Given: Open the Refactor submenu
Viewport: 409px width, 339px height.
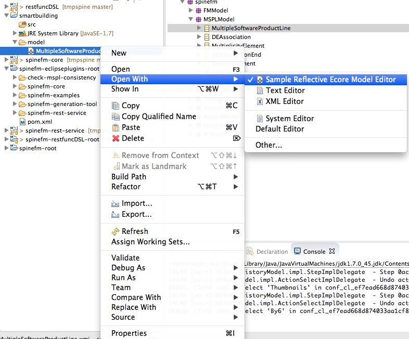Looking at the screenshot, I should (x=172, y=187).
